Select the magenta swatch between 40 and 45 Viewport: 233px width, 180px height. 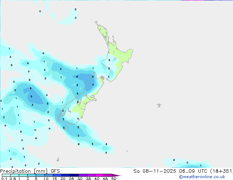coord(100,175)
